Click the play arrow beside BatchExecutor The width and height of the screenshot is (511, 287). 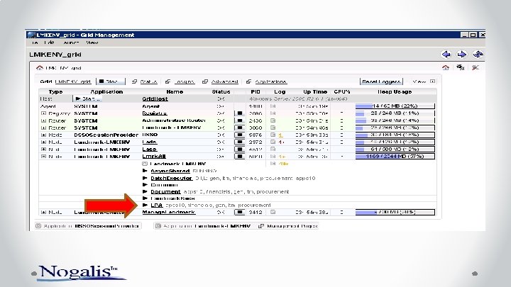(145, 178)
